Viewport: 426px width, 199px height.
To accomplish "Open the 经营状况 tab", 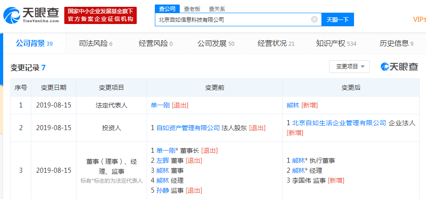I will 276,44.
